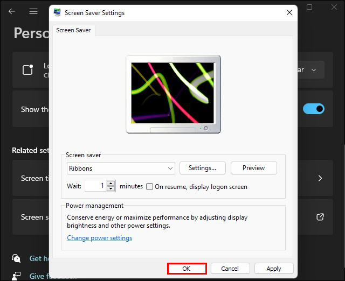Close the Settings window

tap(334, 7)
